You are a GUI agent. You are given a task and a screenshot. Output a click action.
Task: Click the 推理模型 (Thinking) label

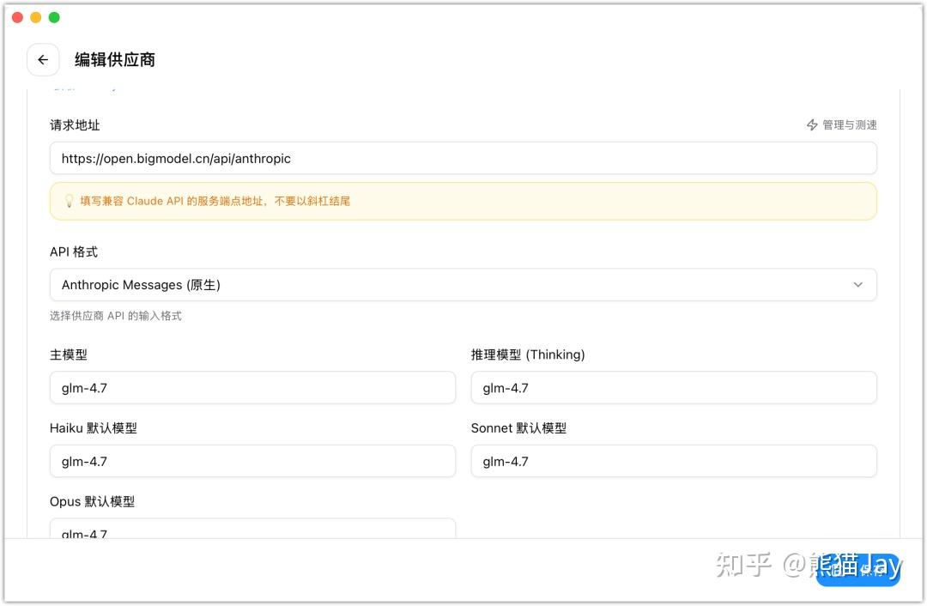coord(528,355)
